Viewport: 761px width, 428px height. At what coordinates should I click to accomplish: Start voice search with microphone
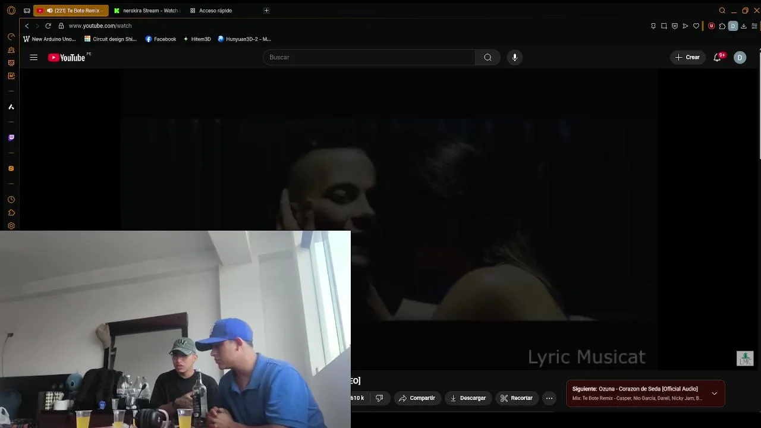[515, 58]
